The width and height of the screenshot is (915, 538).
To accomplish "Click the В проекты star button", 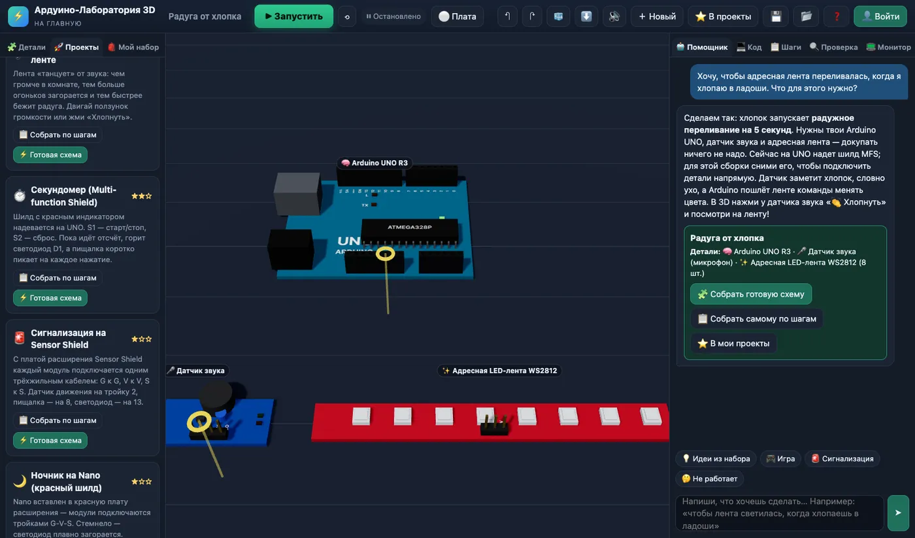I will click(x=724, y=16).
